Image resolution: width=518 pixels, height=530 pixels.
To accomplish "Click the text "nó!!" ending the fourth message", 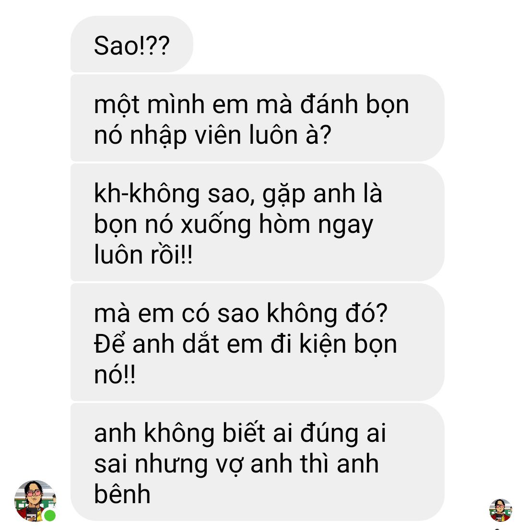I will coord(115,374).
